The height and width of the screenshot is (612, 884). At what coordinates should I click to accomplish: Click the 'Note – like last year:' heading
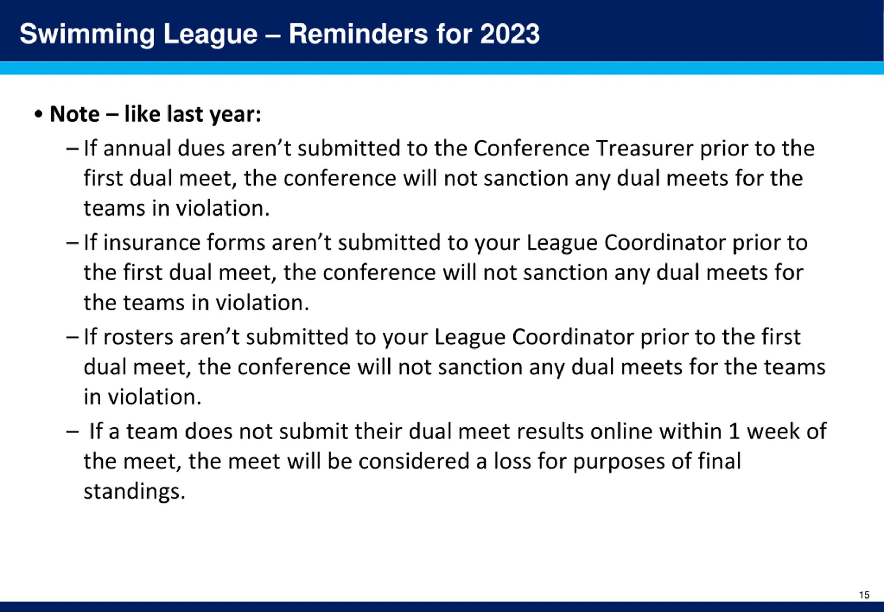pyautogui.click(x=155, y=114)
